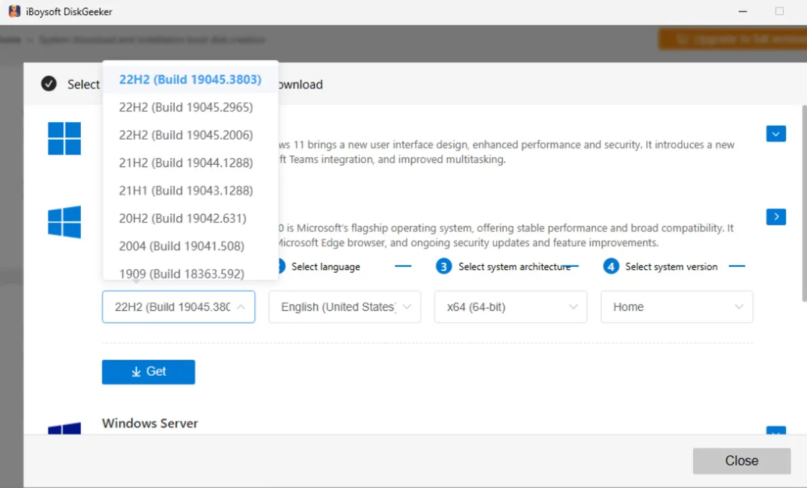Click the Close button

pyautogui.click(x=742, y=460)
